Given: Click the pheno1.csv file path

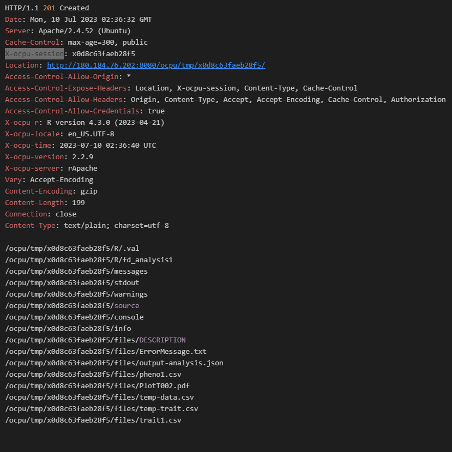Looking at the screenshot, I should point(93,375).
